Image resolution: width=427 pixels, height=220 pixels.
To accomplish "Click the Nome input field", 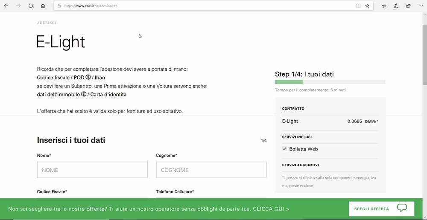I will 92,170.
